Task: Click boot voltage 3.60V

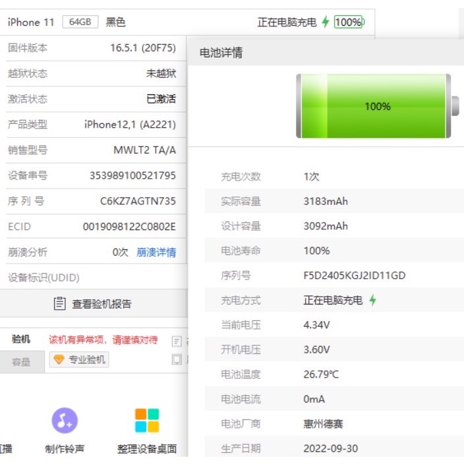Action: pos(316,349)
